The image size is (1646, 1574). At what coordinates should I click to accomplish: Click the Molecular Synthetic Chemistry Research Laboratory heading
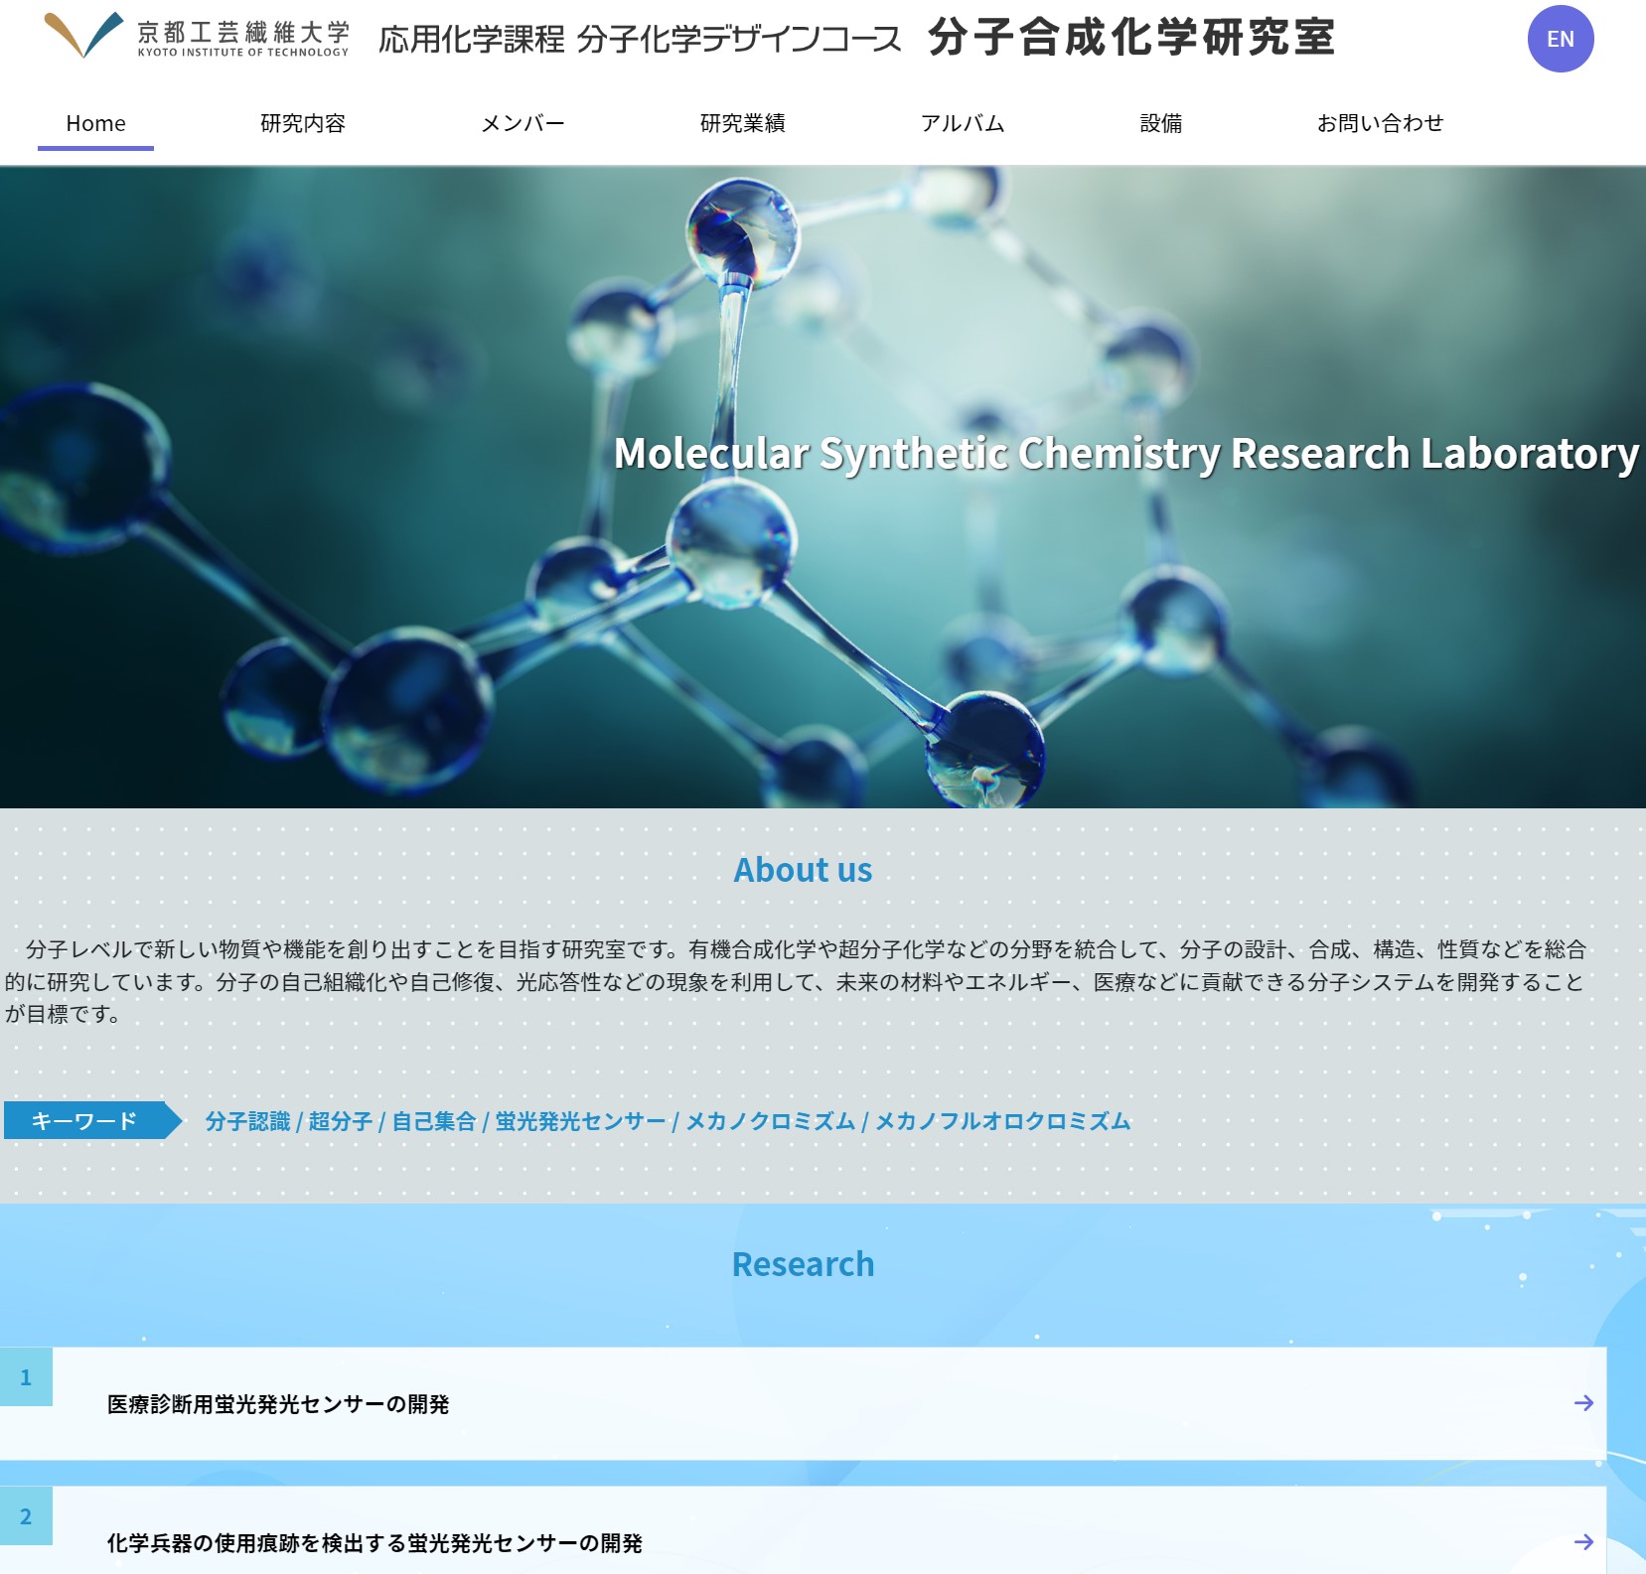(x=1125, y=453)
